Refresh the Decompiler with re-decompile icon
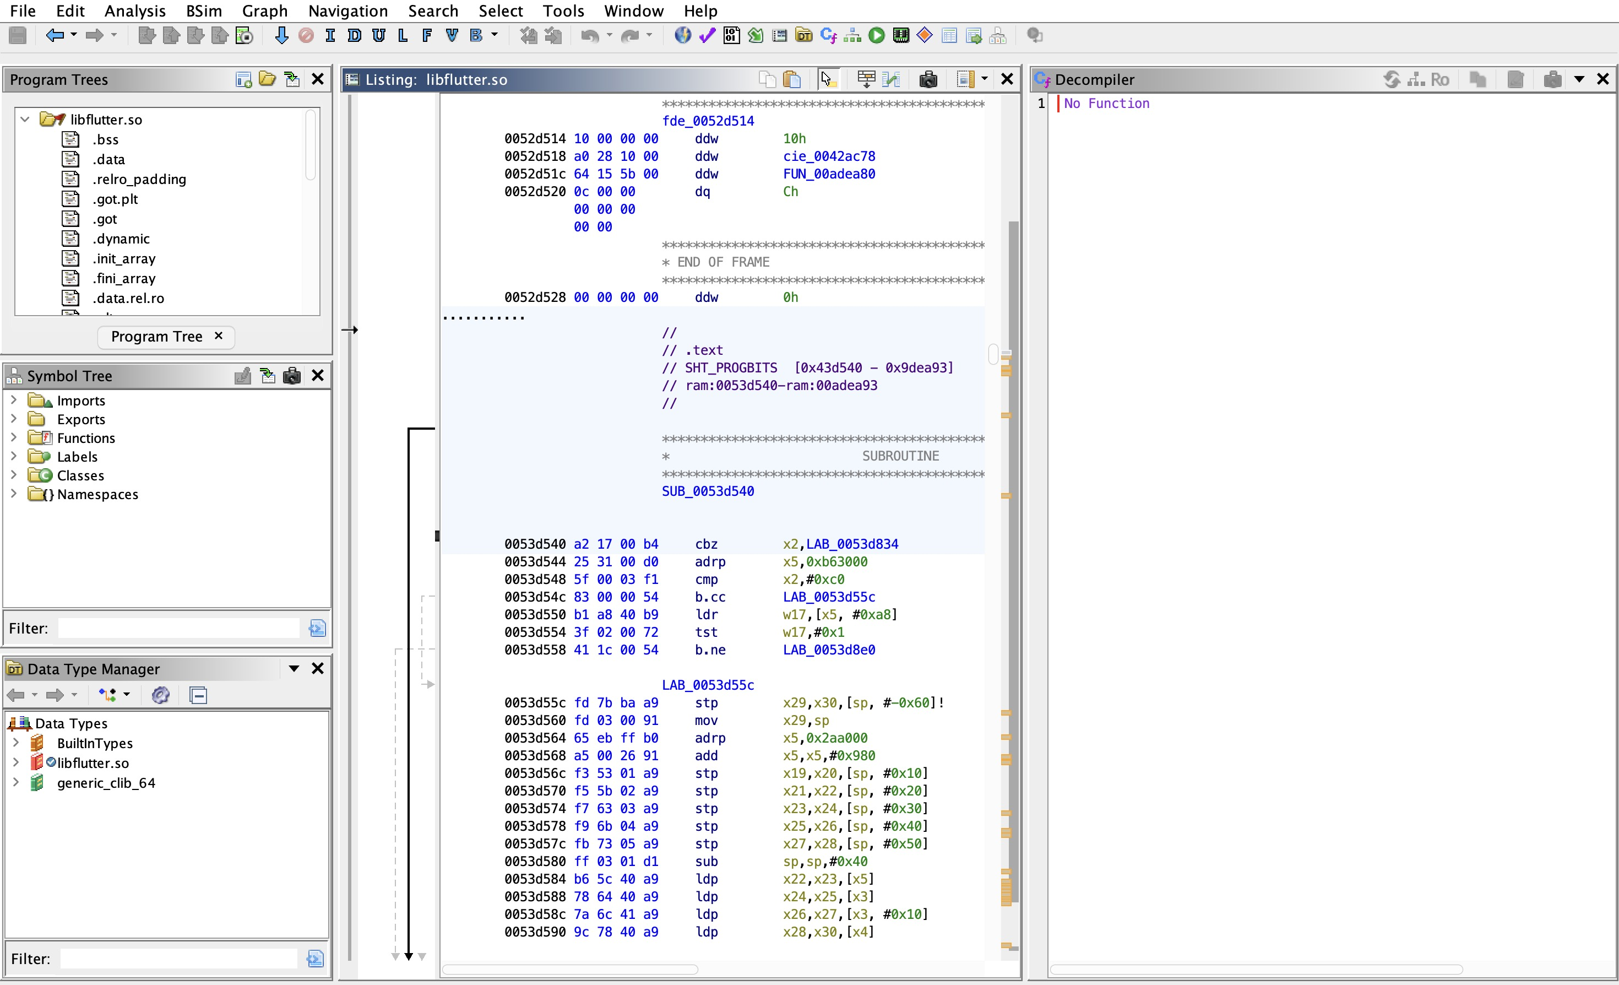 (x=1391, y=79)
